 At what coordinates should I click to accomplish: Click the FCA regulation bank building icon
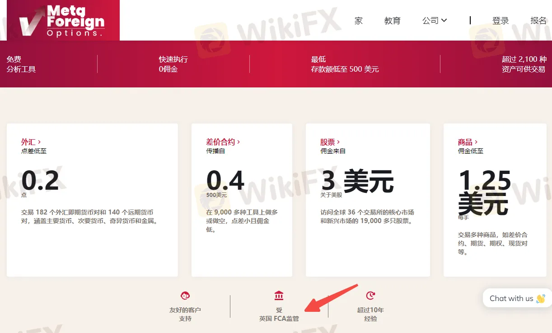(x=279, y=296)
